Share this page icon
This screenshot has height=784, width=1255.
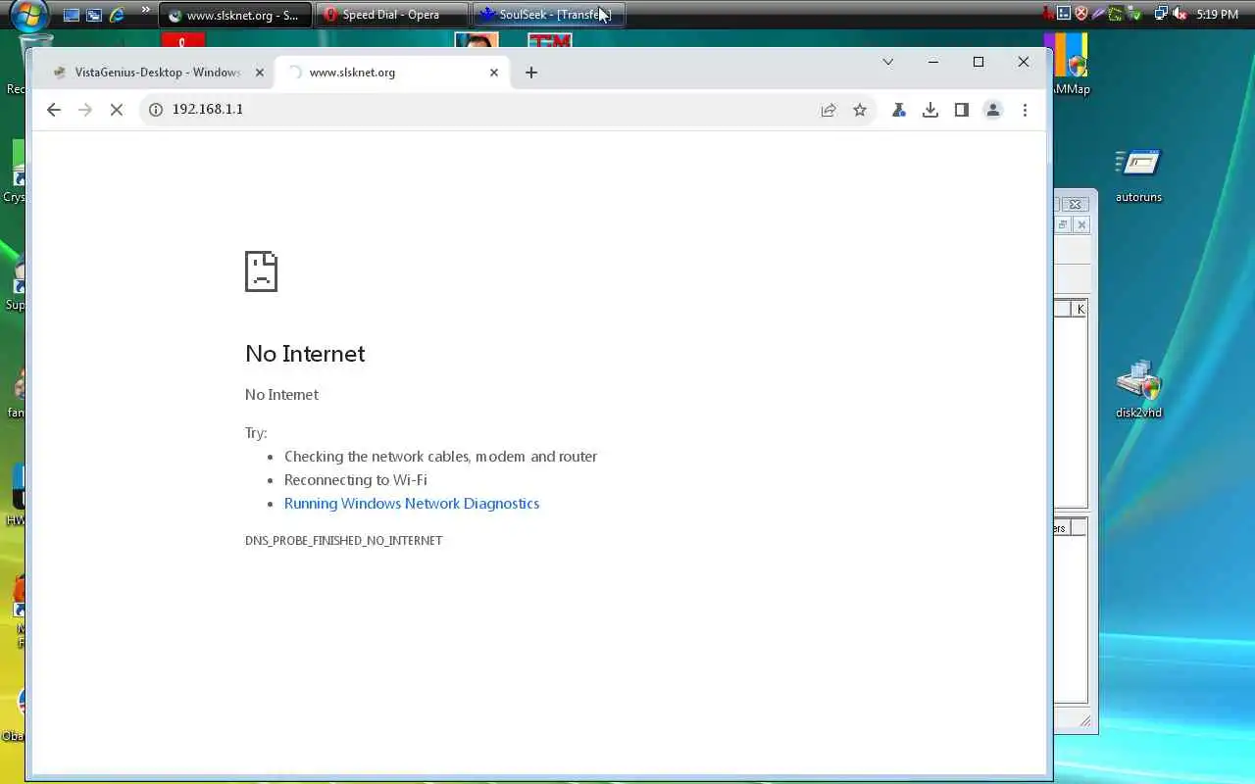[x=828, y=110]
